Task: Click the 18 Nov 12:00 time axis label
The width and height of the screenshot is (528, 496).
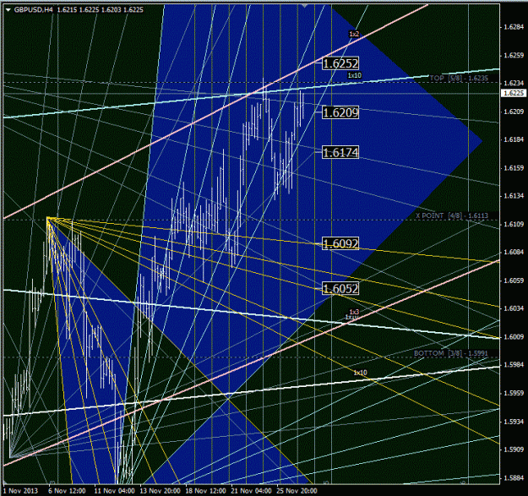Action: tap(205, 491)
